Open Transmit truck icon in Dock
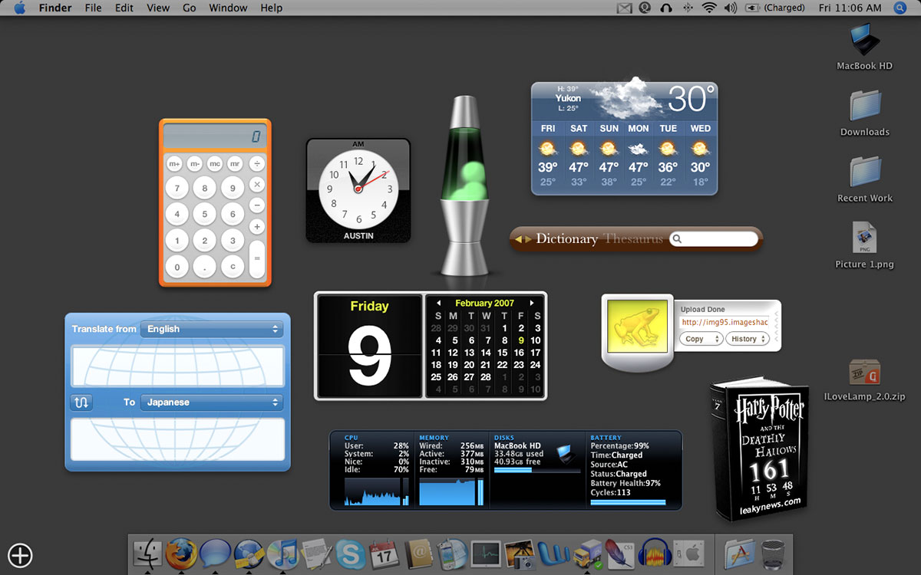Viewport: 921px width, 575px height. (587, 554)
